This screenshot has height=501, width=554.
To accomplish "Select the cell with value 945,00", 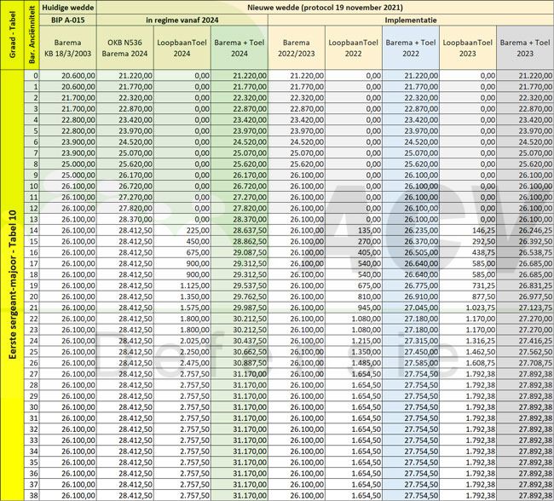I will (354, 308).
